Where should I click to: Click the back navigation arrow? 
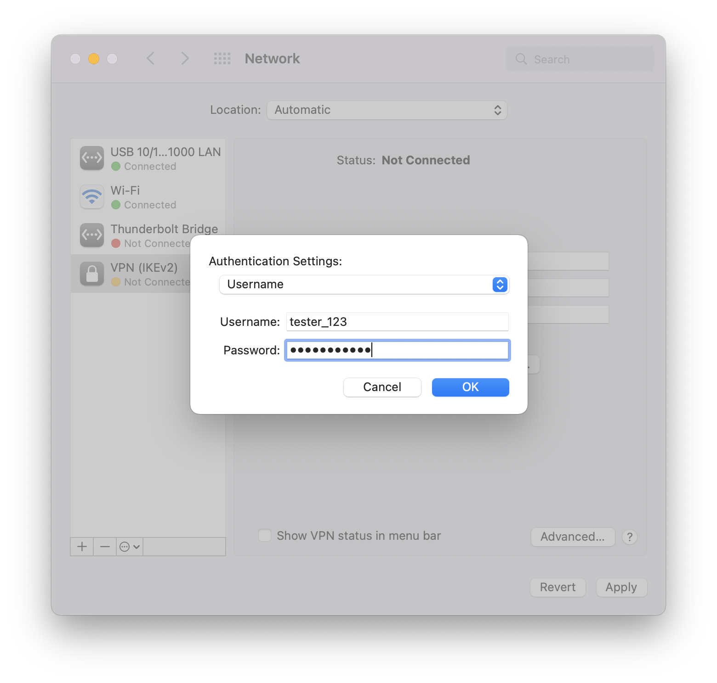(151, 59)
